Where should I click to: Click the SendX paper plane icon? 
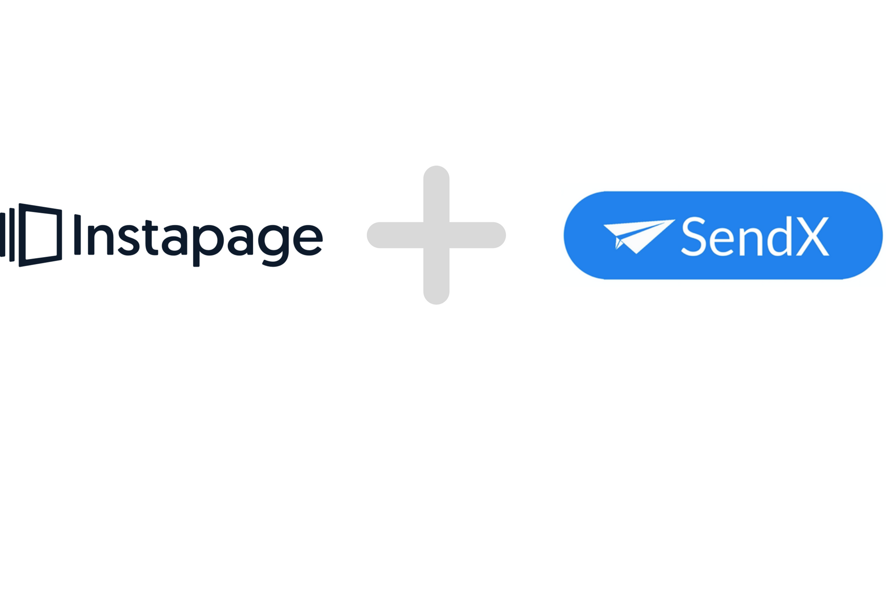pos(639,237)
